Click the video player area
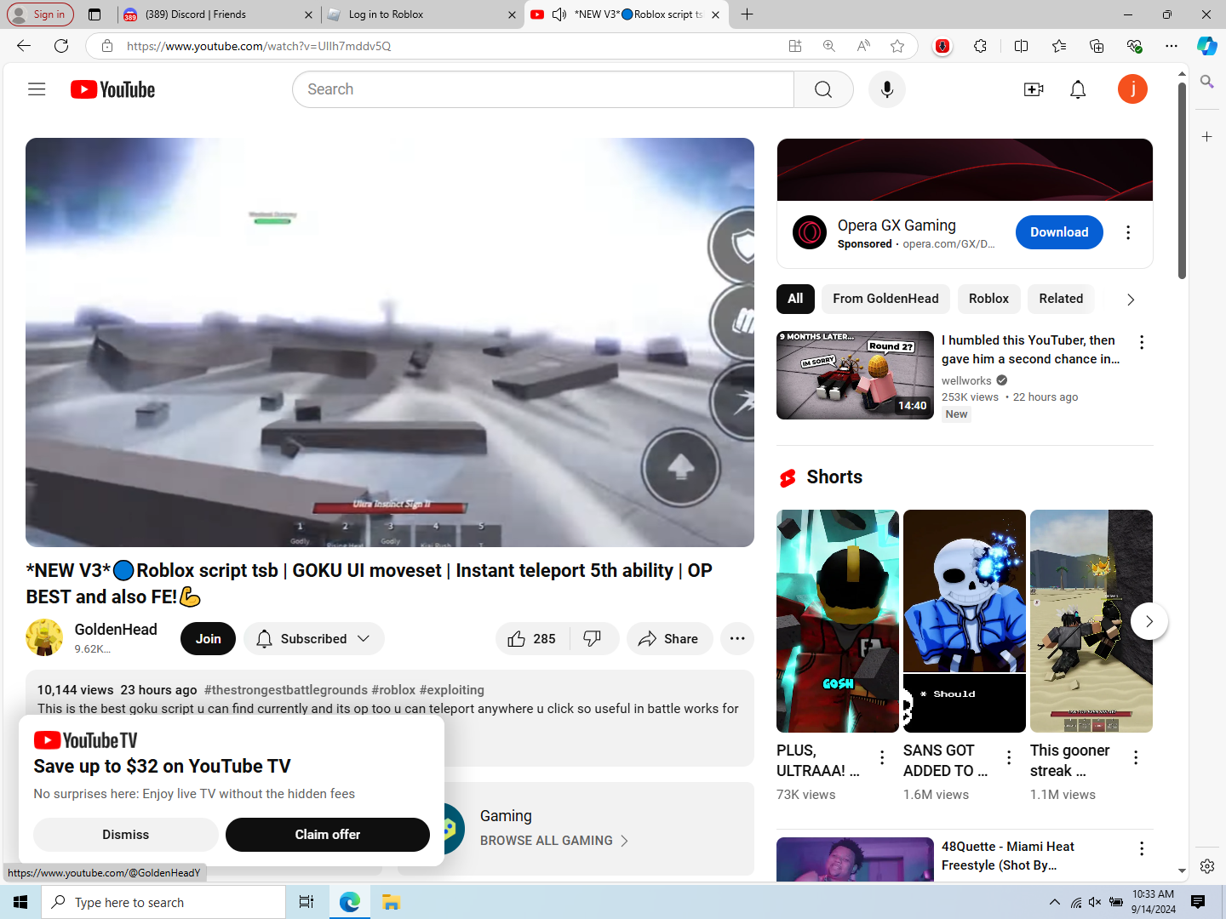This screenshot has width=1226, height=919. [390, 342]
